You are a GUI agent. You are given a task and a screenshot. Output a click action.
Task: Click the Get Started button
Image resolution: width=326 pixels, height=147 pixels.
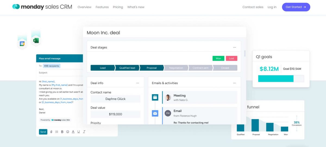tap(296, 7)
